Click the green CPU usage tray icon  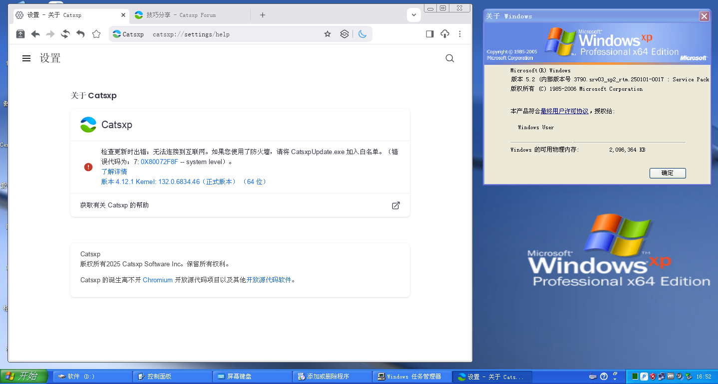click(635, 377)
